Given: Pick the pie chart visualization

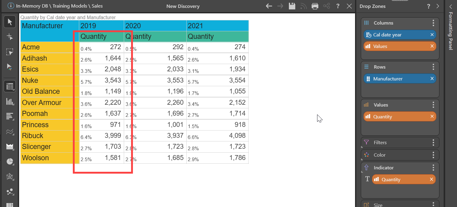Looking at the screenshot, I should [x=10, y=161].
